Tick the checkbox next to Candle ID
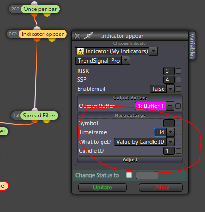The width and height of the screenshot is (205, 212). point(178,151)
